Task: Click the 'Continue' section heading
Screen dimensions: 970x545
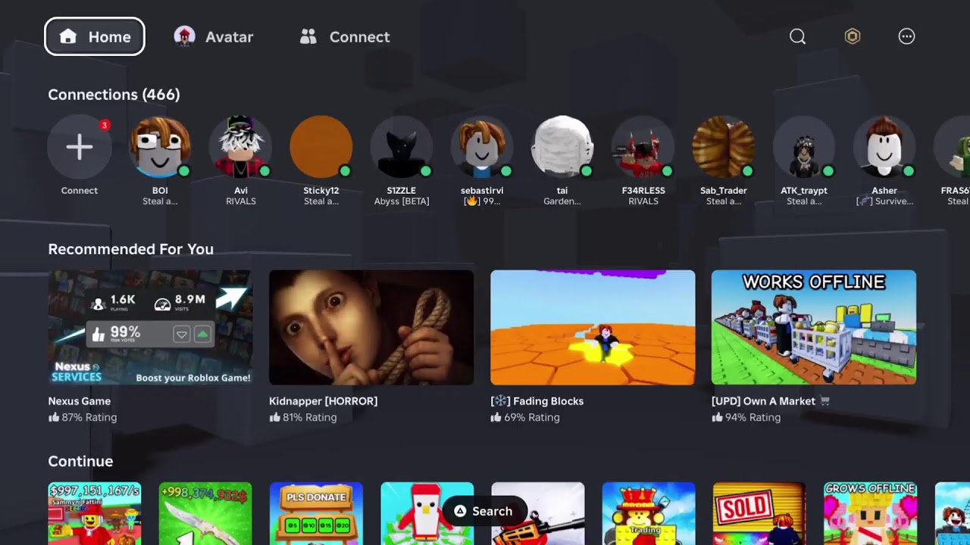Action: tap(80, 461)
